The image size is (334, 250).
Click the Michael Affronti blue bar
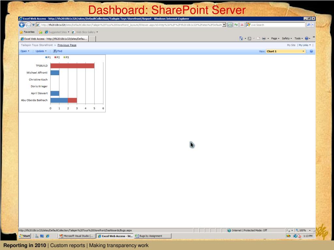(x=55, y=73)
